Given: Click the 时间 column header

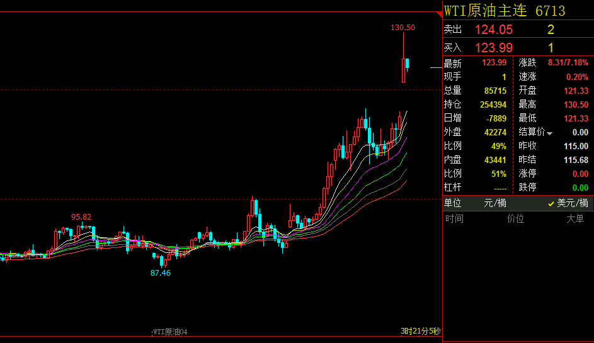Looking at the screenshot, I should coord(454,218).
